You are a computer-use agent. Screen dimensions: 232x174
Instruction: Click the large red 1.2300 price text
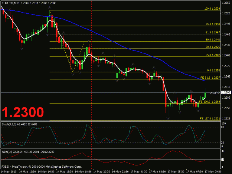tap(23, 112)
